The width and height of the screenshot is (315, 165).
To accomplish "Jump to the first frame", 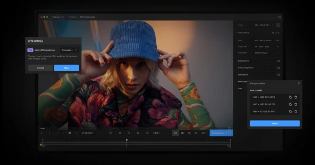I will pyautogui.click(x=111, y=133).
